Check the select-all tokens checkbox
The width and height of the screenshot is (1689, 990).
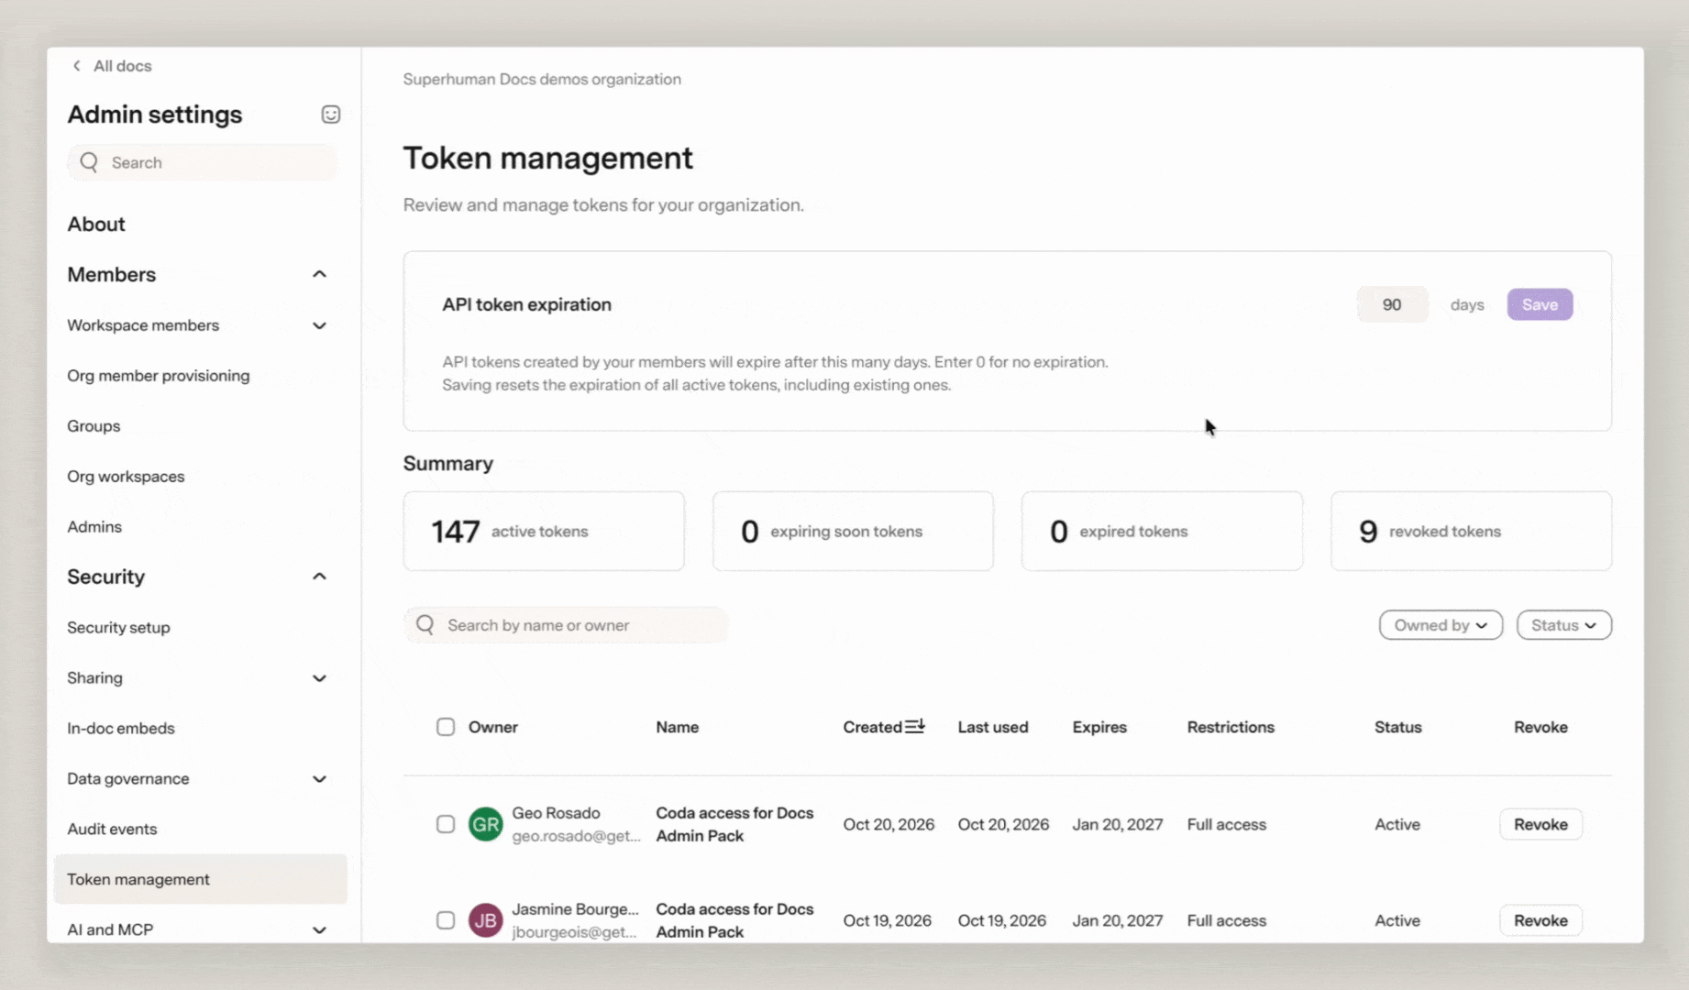pyautogui.click(x=446, y=727)
